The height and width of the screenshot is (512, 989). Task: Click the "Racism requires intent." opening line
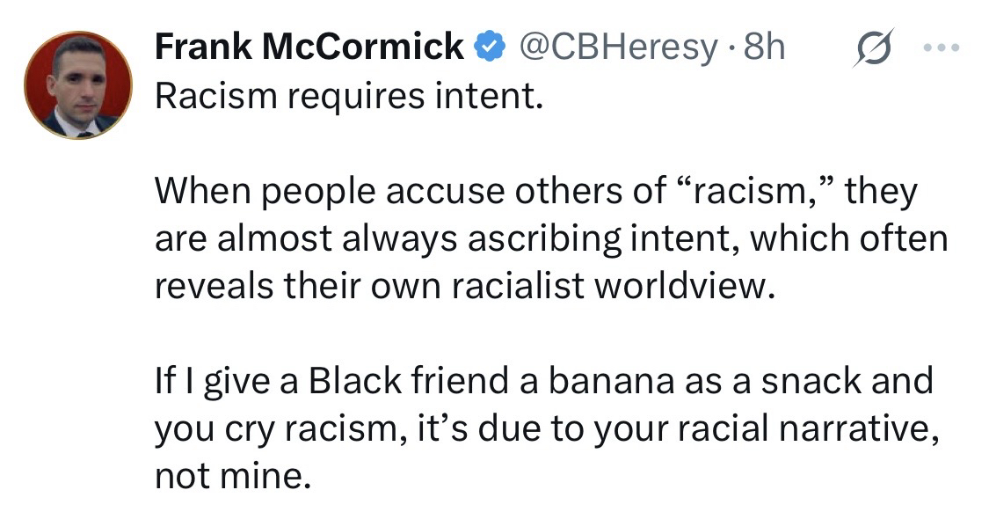[x=344, y=95]
